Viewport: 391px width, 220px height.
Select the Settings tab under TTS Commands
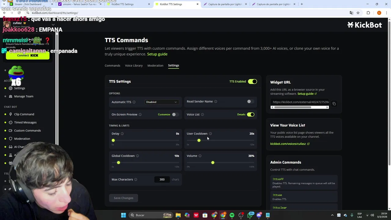174,65
